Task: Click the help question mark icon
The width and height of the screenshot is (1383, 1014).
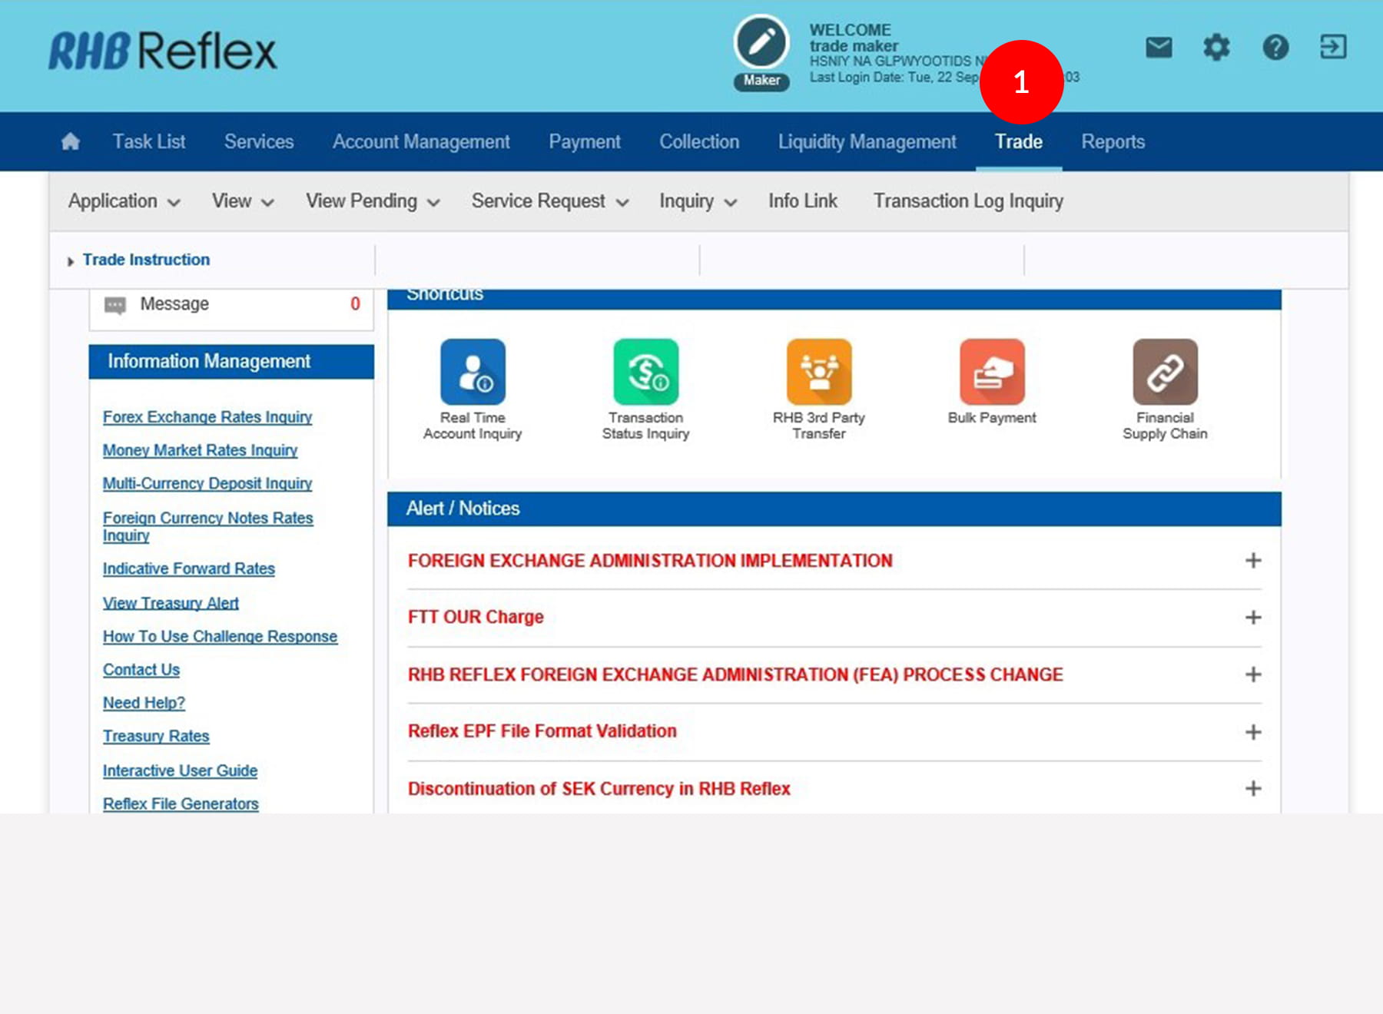Action: coord(1275,48)
